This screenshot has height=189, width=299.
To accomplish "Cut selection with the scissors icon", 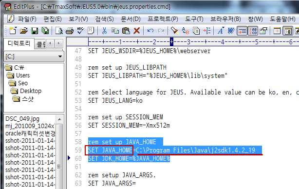I will click(104, 31).
